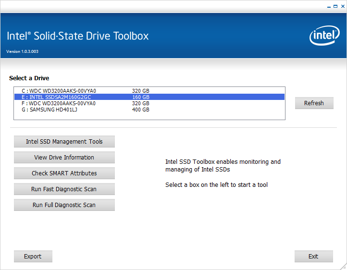The image size is (347, 270).
Task: Click the Version 1.0.3.003 label
Action: point(23,51)
